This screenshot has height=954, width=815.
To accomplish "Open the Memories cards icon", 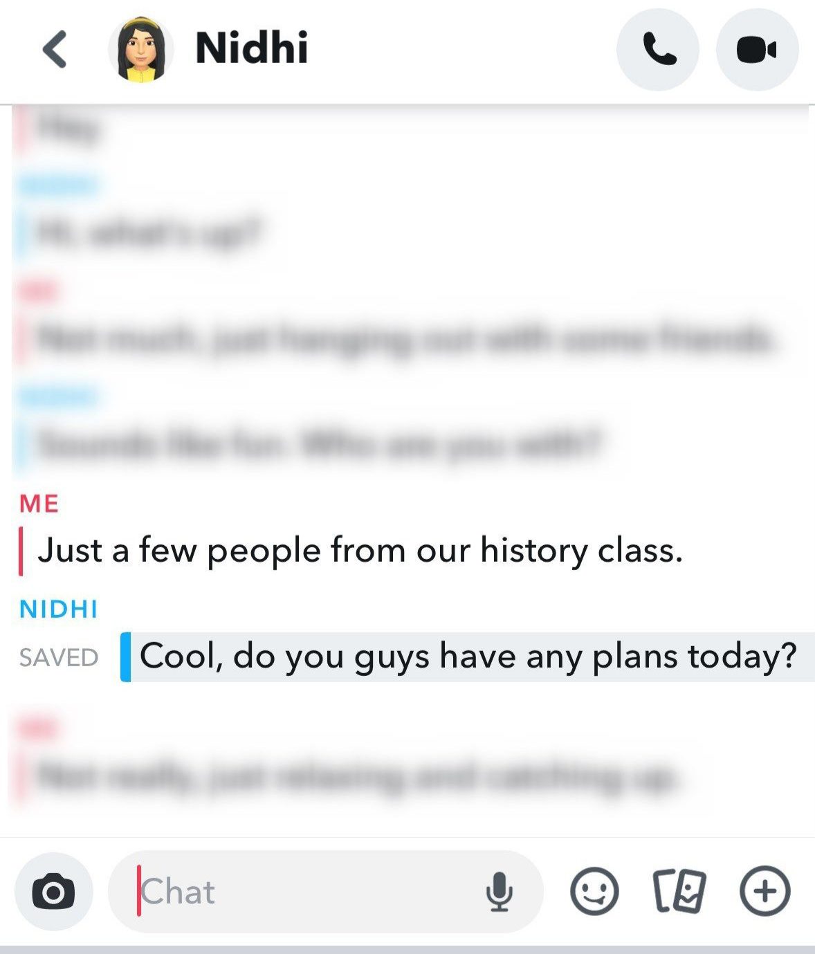I will pyautogui.click(x=679, y=891).
